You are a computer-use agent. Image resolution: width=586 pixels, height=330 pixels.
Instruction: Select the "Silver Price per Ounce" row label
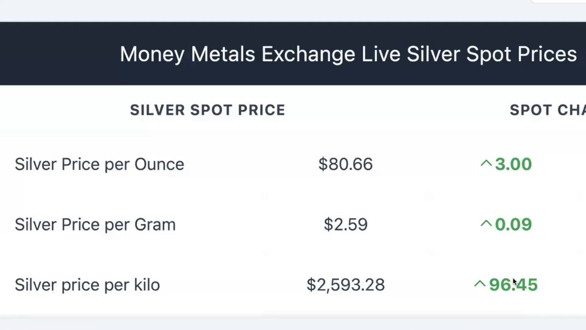[x=99, y=164]
